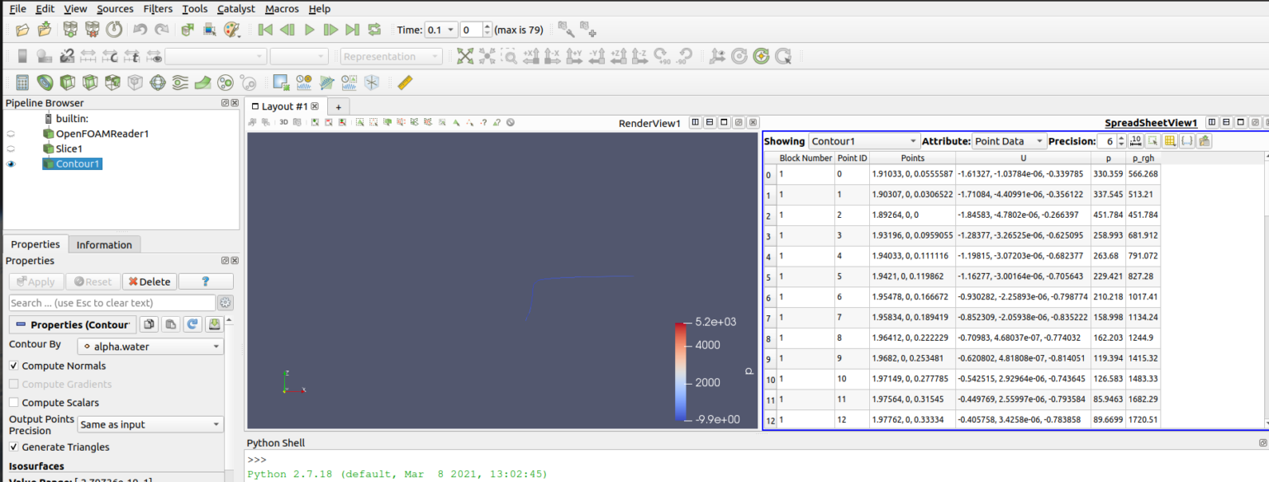Click the Delete button in Properties
Image resolution: width=1269 pixels, height=482 pixels.
149,281
